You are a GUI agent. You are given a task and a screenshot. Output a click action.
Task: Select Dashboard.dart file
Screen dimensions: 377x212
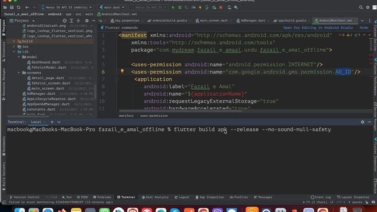46,62
